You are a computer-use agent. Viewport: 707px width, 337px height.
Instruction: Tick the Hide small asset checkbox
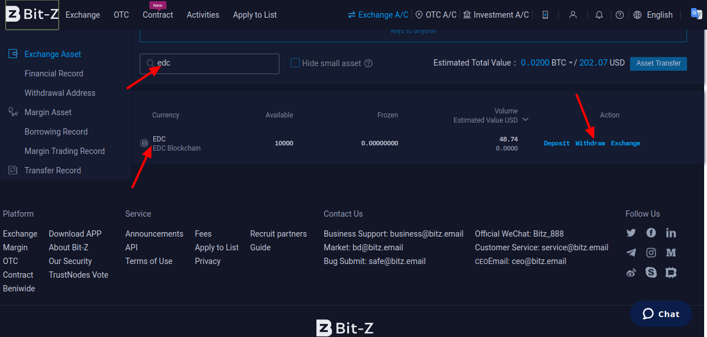(295, 63)
